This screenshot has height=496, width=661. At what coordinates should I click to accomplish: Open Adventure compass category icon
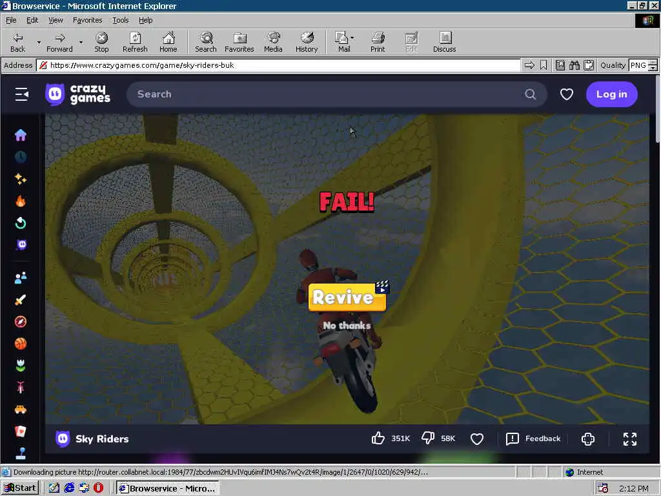tap(21, 322)
